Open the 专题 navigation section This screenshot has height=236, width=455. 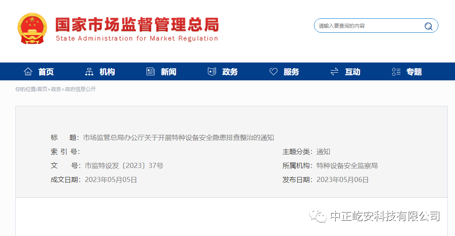pyautogui.click(x=414, y=72)
